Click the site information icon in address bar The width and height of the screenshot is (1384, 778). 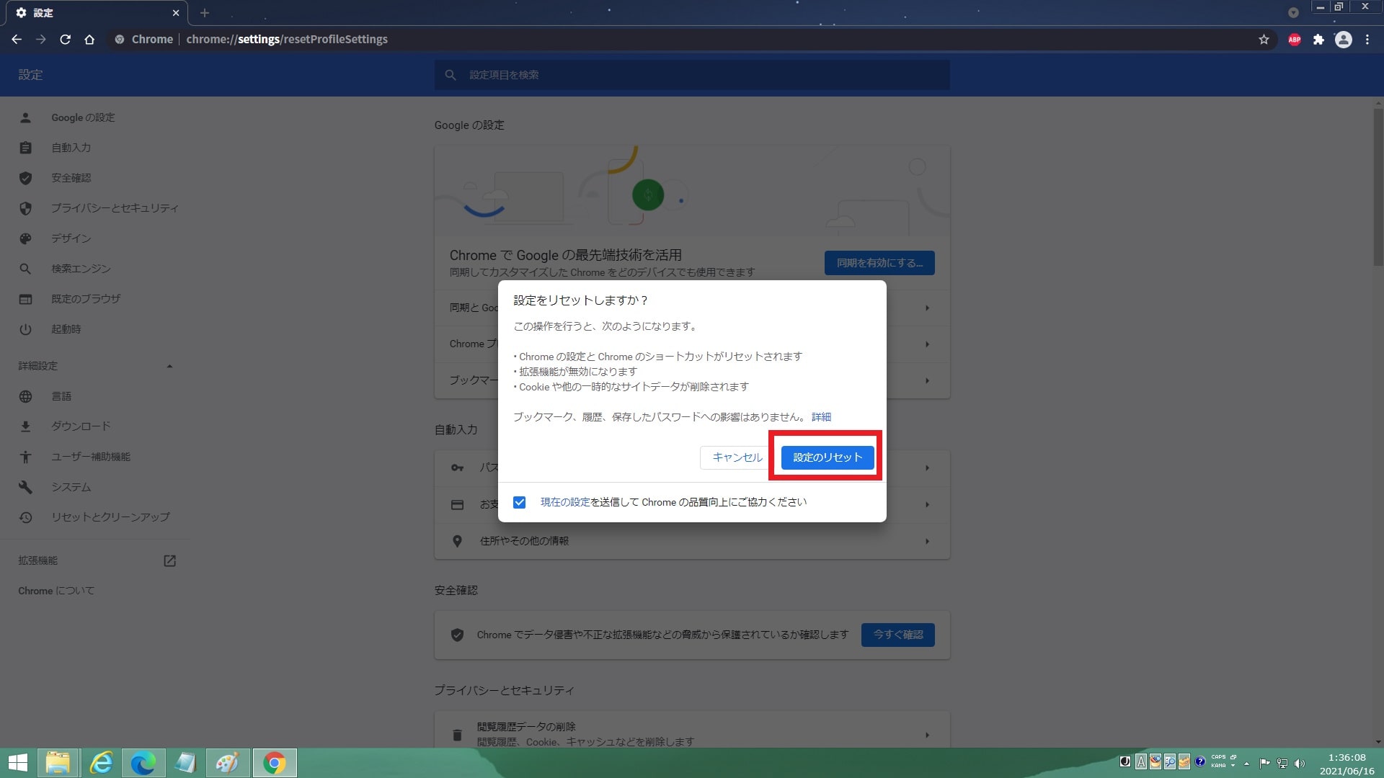pos(120,40)
